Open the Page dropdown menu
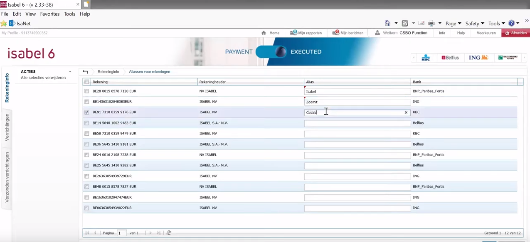Viewport: 530px width, 242px height. click(451, 24)
